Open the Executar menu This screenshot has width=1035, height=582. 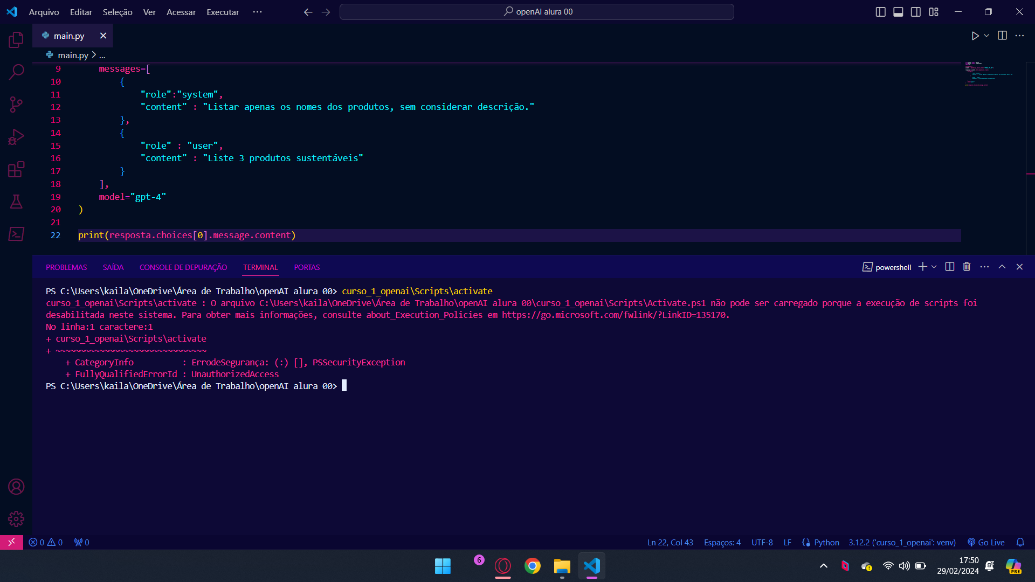point(223,12)
